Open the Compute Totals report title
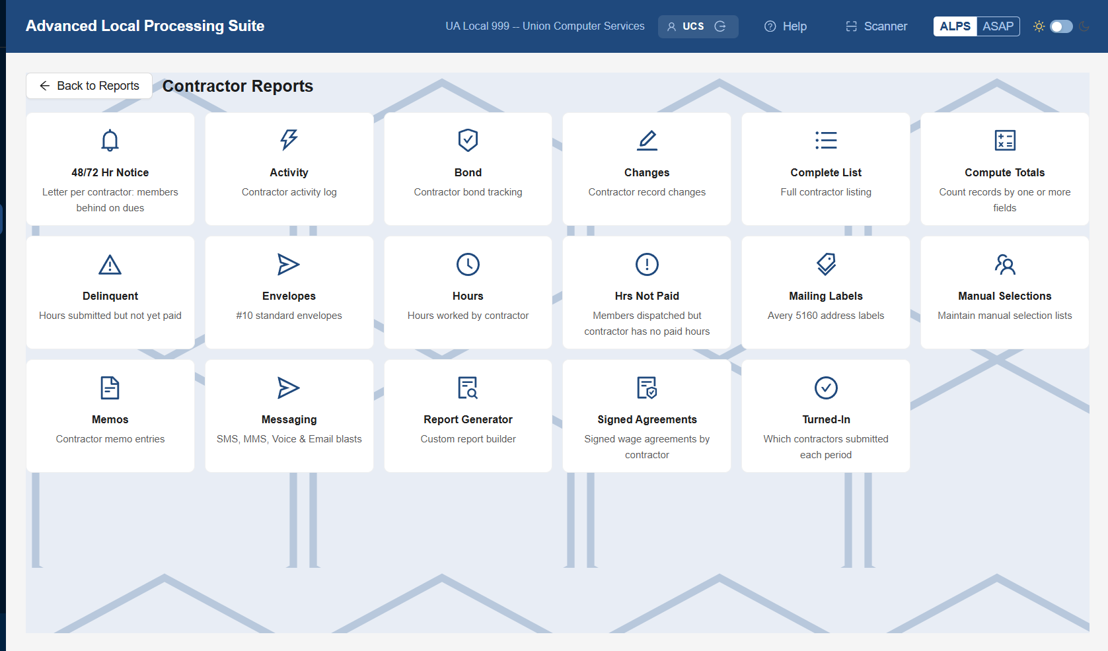This screenshot has width=1108, height=651. pyautogui.click(x=1004, y=172)
